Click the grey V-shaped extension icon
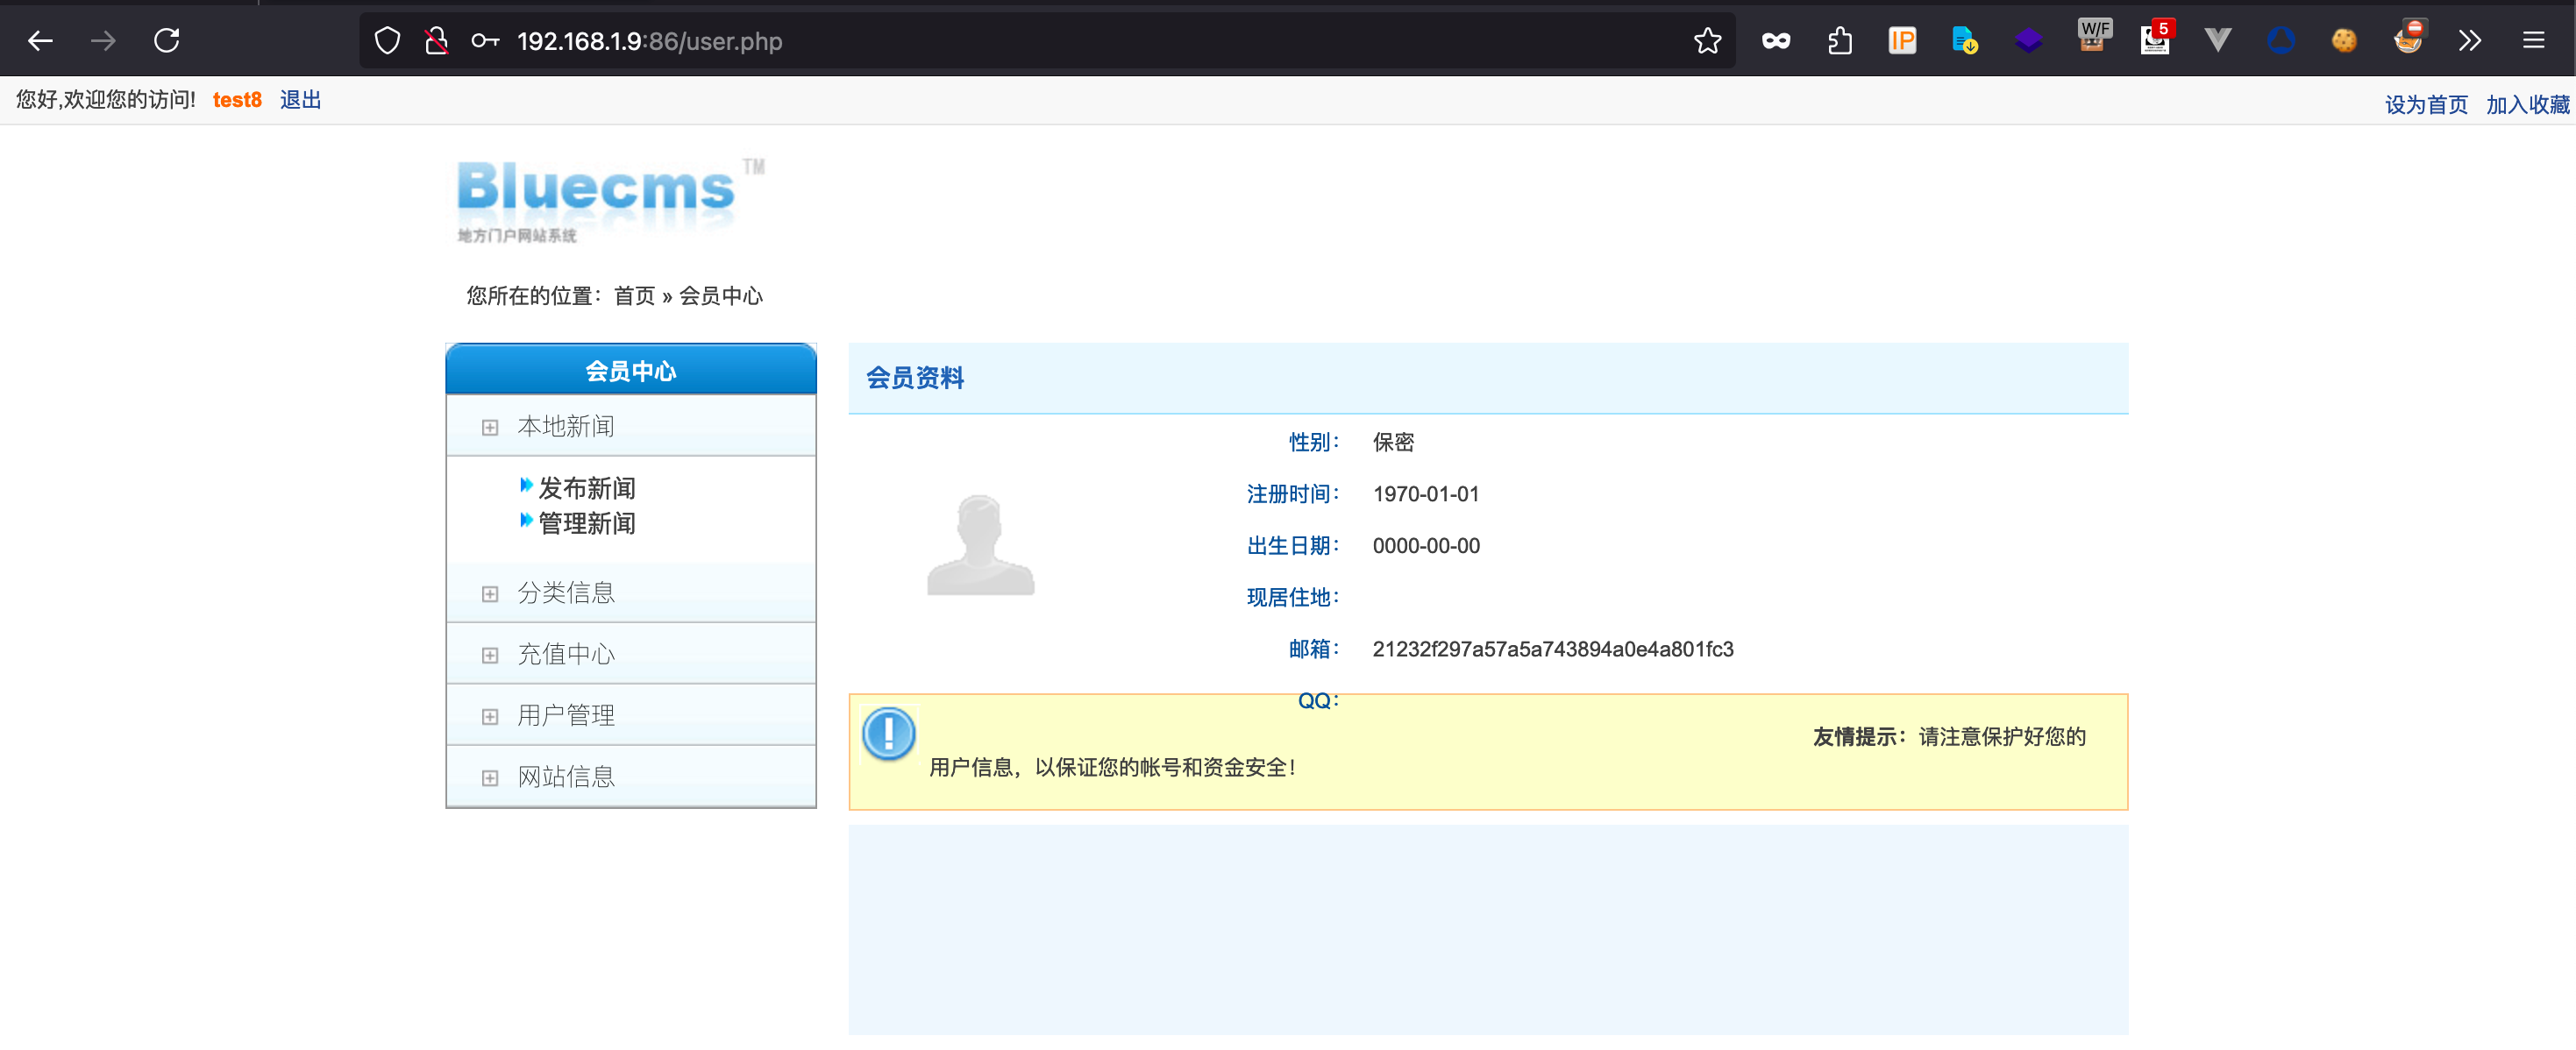2576x1050 pixels. [2218, 41]
